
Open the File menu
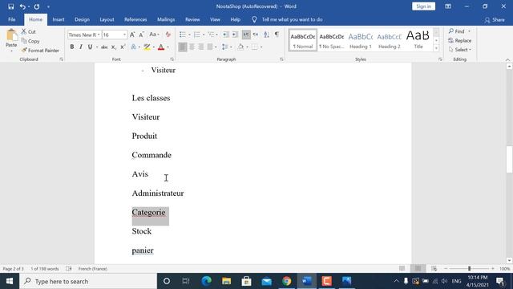pyautogui.click(x=12, y=19)
